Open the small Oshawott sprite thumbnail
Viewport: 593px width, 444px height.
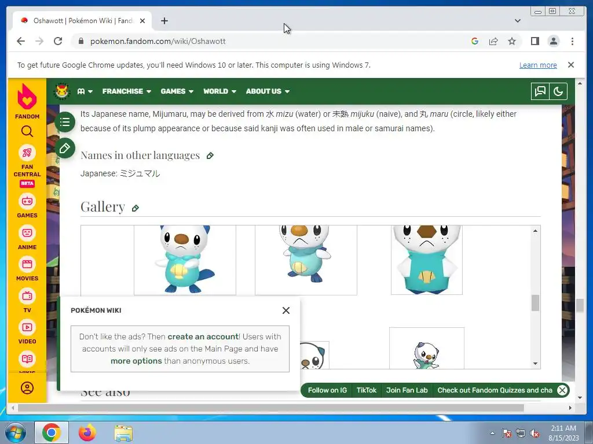427,348
